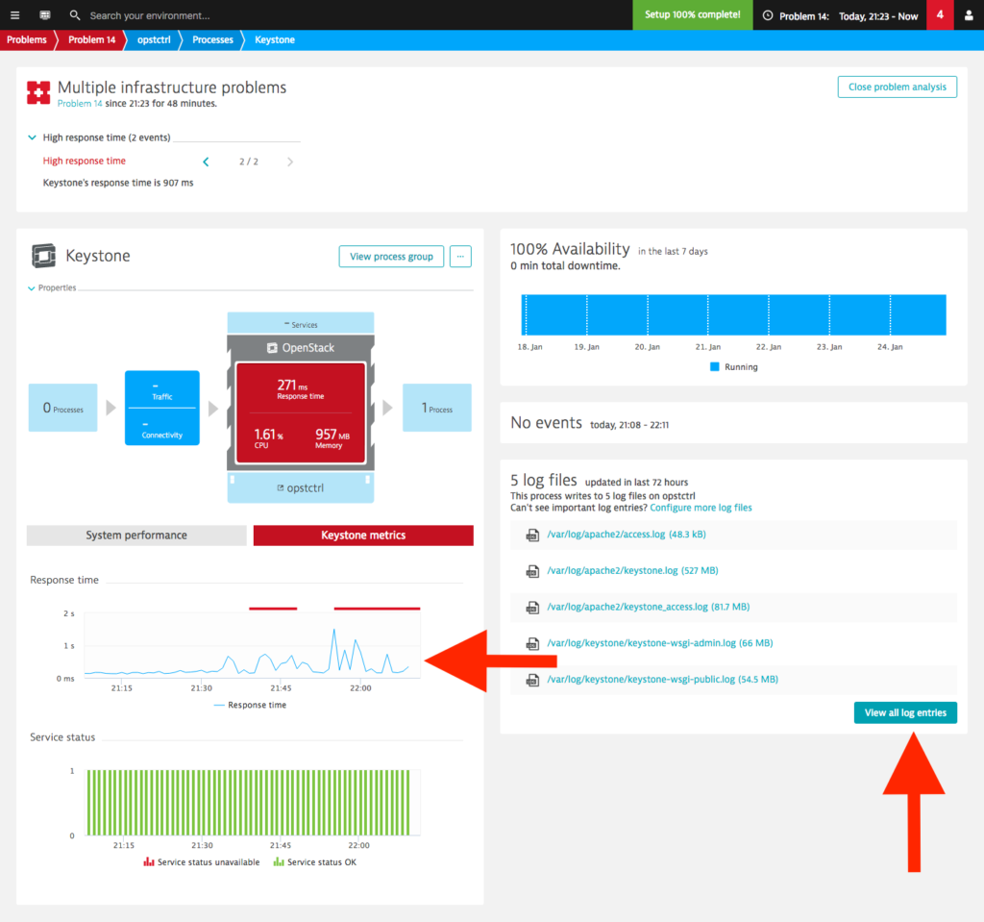Click the red Keystone response time tile
Viewport: 984px width, 922px height.
[301, 412]
